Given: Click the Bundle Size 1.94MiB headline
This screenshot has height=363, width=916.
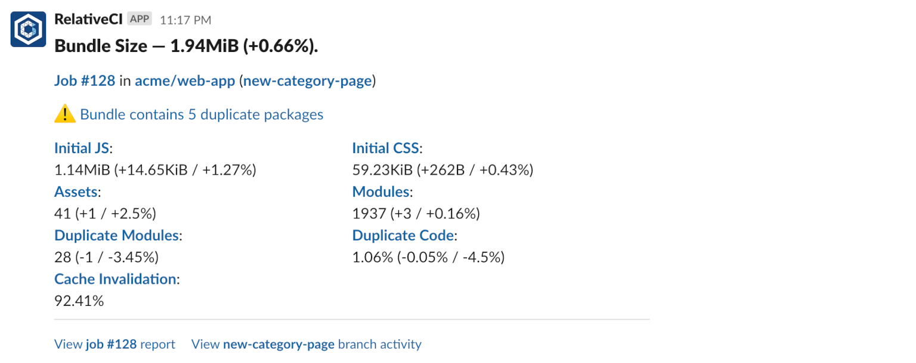Looking at the screenshot, I should pos(186,45).
